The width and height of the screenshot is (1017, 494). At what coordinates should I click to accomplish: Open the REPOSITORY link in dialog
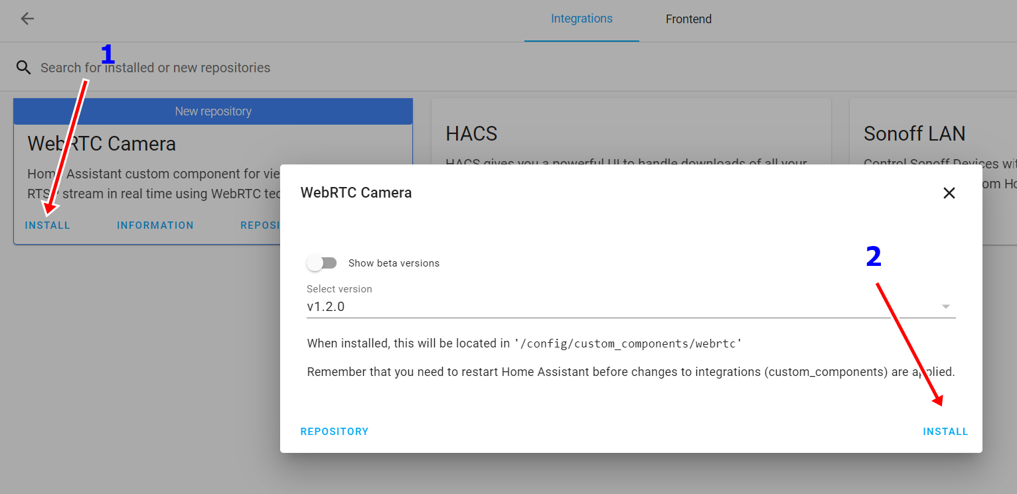pos(335,432)
